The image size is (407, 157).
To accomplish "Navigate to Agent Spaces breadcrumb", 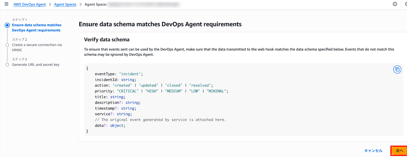I will (x=65, y=5).
